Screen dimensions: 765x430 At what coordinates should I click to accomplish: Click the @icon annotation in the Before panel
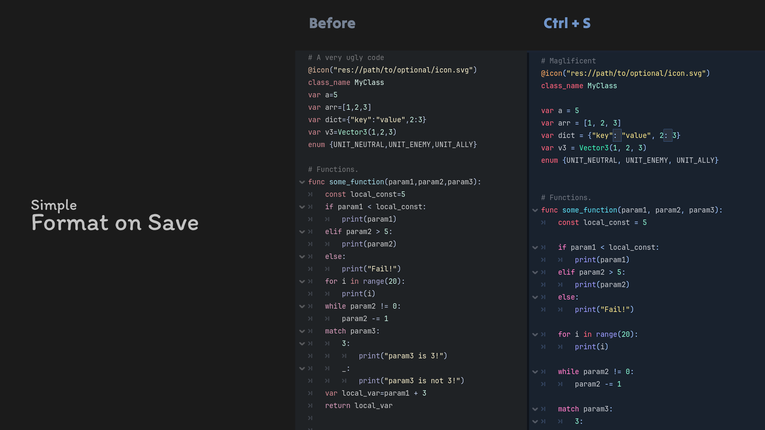click(x=318, y=70)
